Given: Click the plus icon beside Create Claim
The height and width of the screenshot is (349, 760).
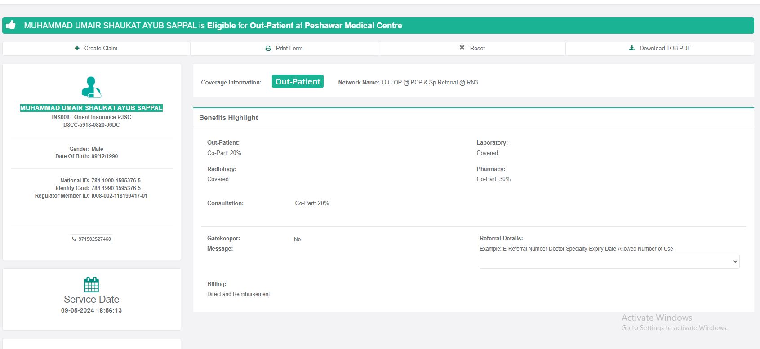Looking at the screenshot, I should pos(77,48).
